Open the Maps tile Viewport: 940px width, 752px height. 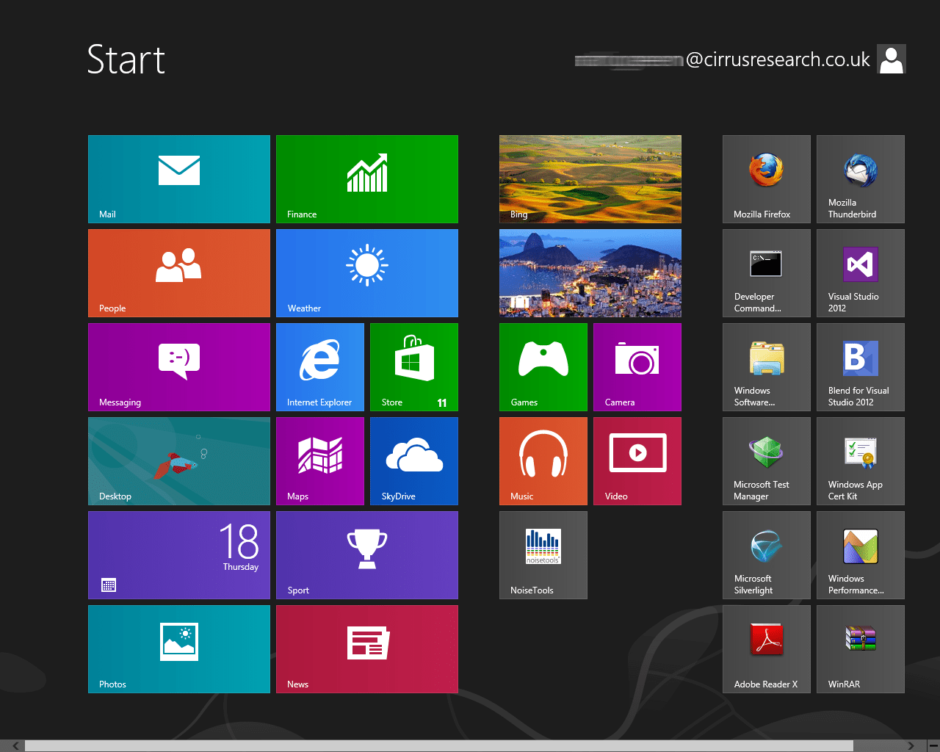(320, 461)
